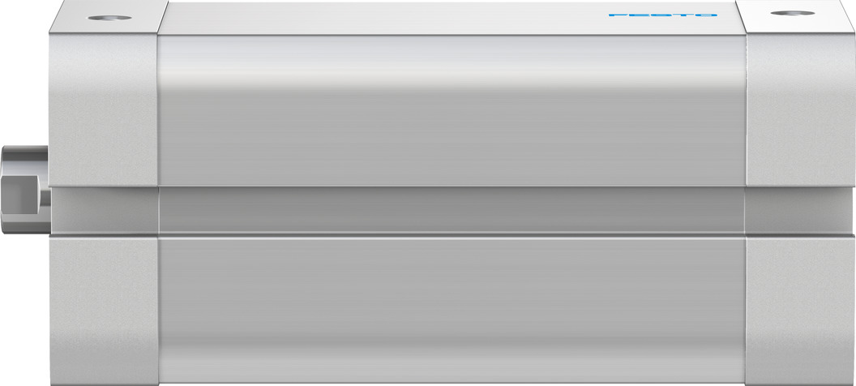Click the upper front surface of cylinder barrel

coord(452,110)
